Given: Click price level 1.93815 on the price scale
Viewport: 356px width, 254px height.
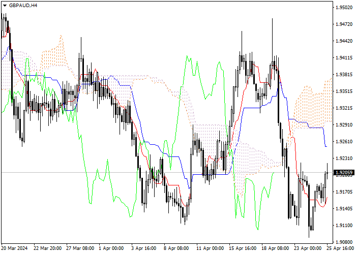Looking at the screenshot, I should click(x=344, y=75).
